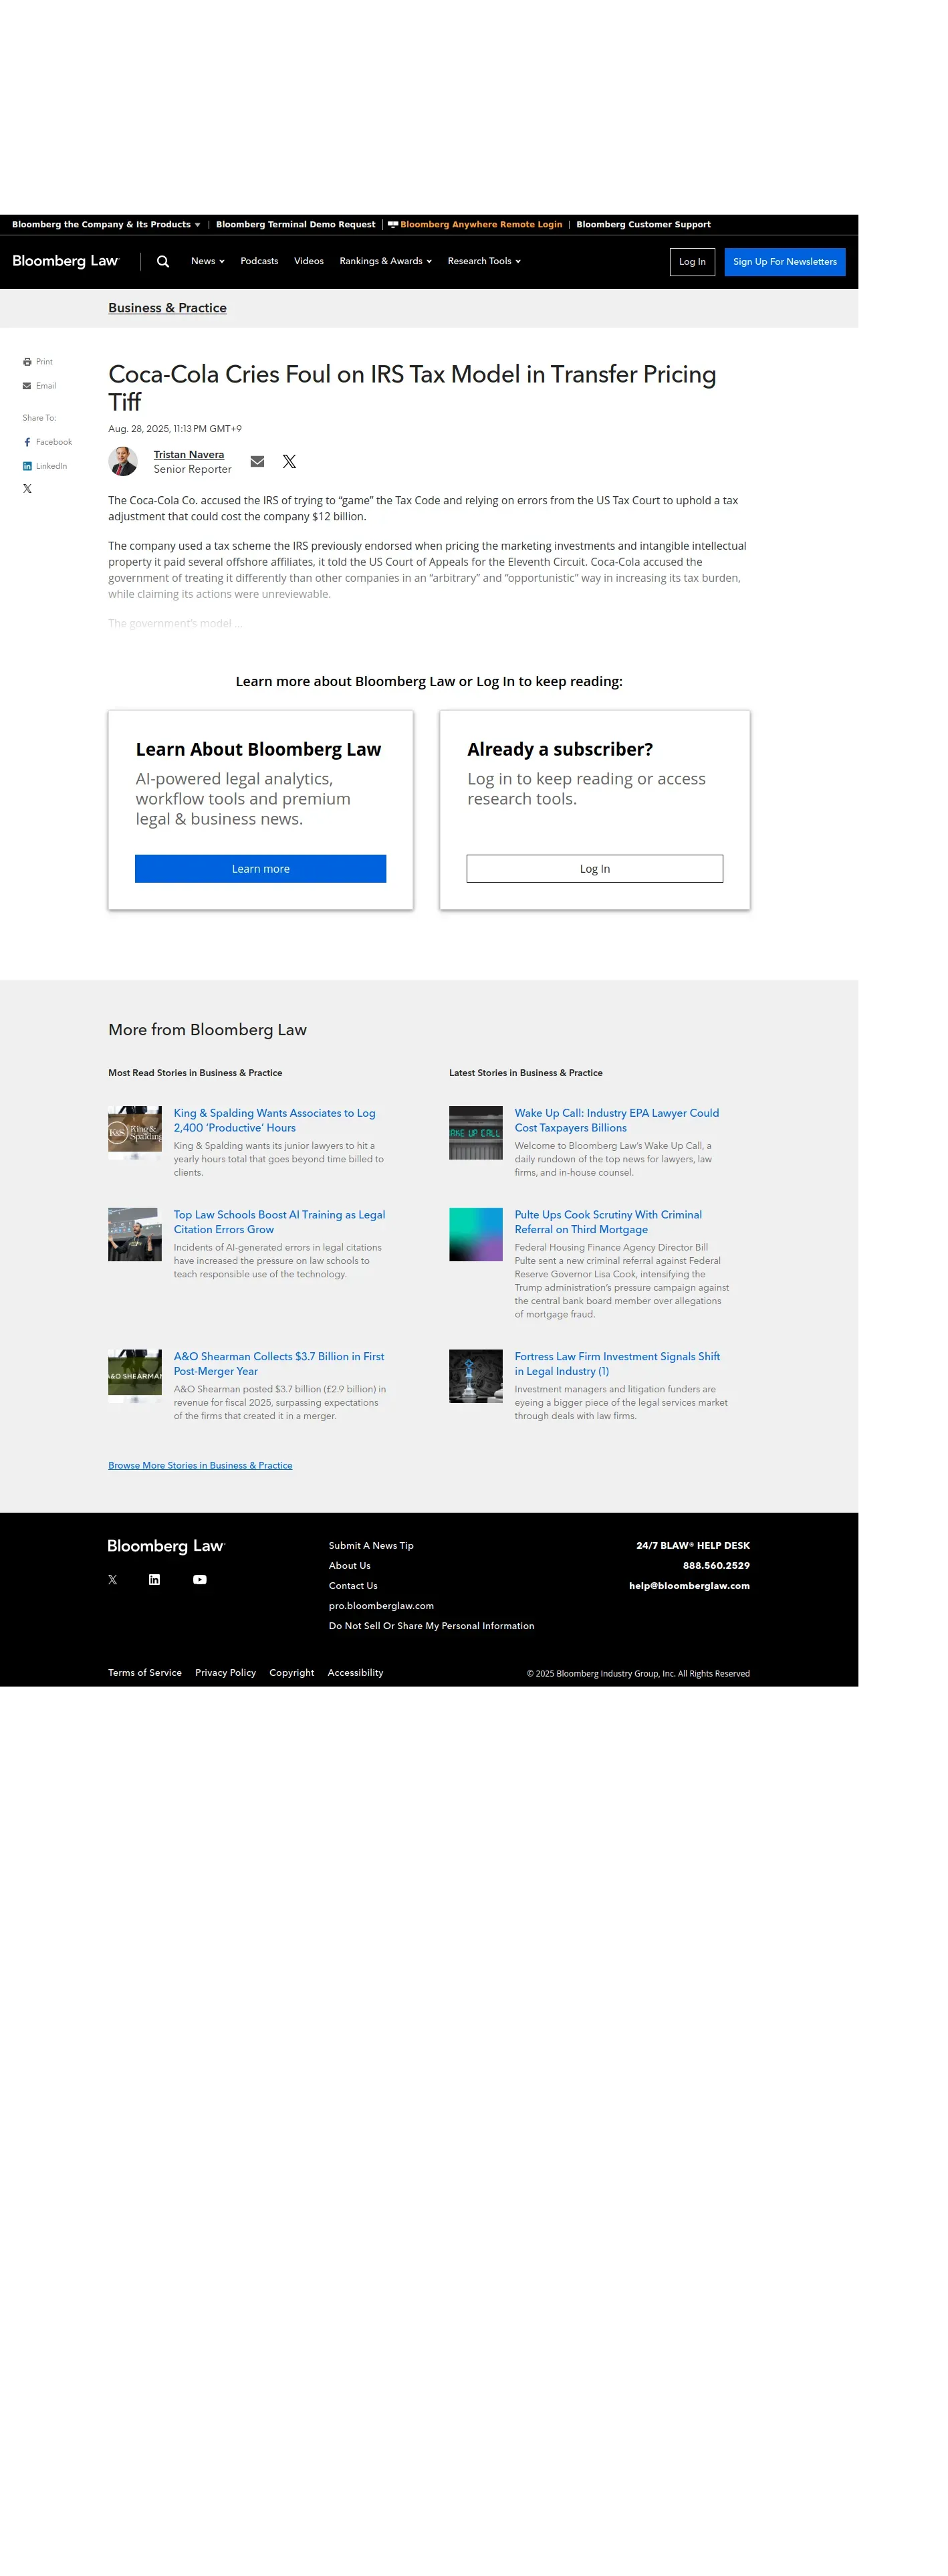Open Bloomberg Terminal Demo Request
Screen dimensions: 948x2576
tap(295, 225)
